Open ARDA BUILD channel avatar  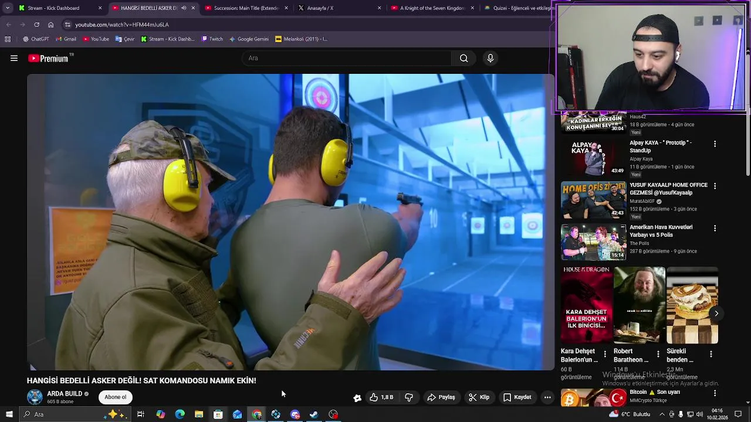pyautogui.click(x=35, y=397)
